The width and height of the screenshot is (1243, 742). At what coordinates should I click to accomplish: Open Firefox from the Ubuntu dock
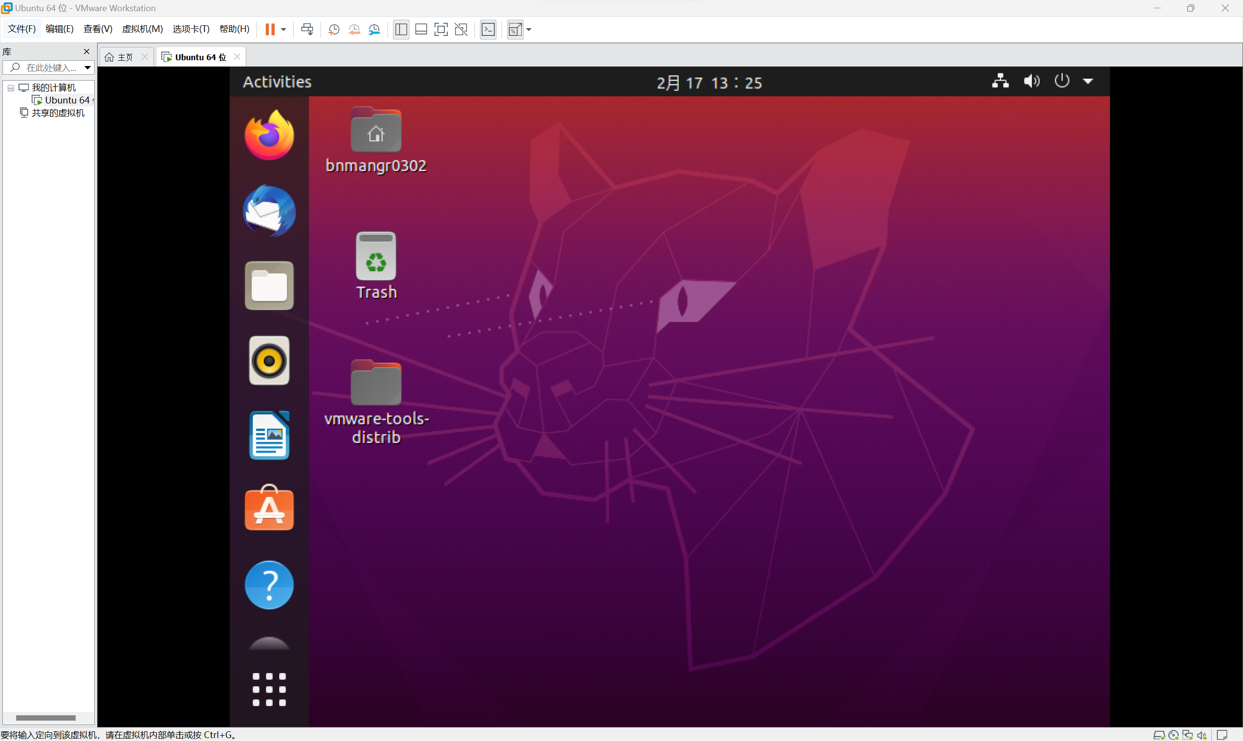pos(269,135)
